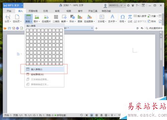Save the document with the quick-access save icon
This screenshot has height=120, width=167.
tap(9, 28)
